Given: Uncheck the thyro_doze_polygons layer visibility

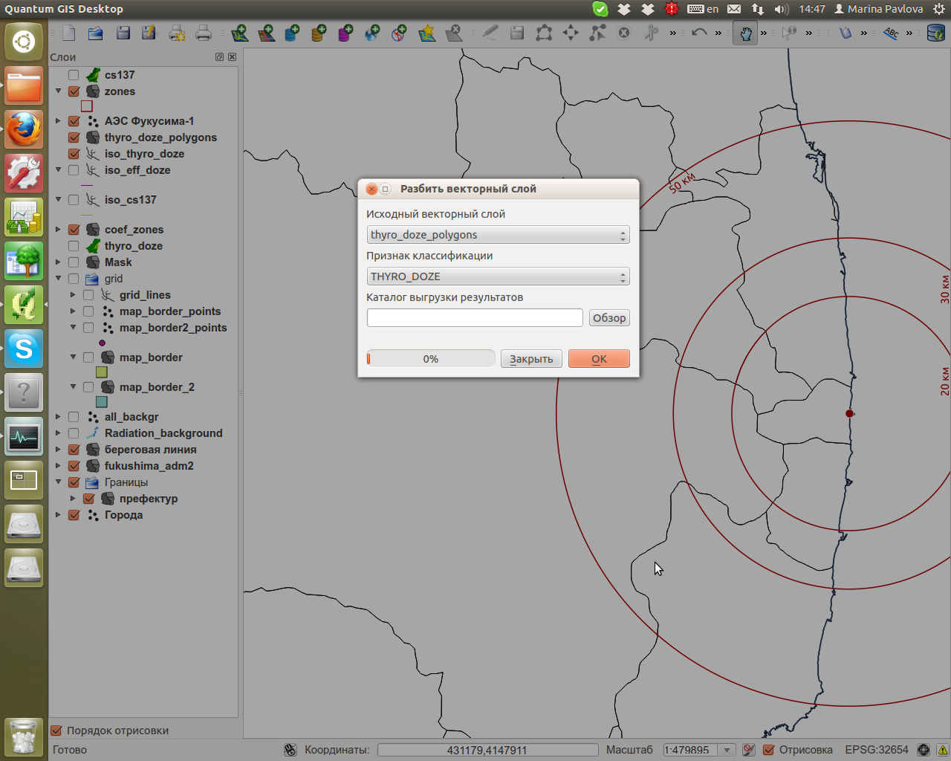Looking at the screenshot, I should pyautogui.click(x=74, y=137).
